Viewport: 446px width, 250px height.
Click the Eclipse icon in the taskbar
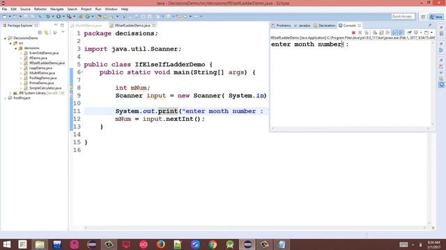coord(247,244)
